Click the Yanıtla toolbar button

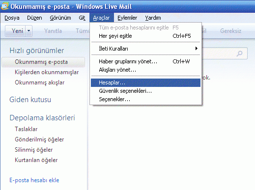click(x=53, y=31)
